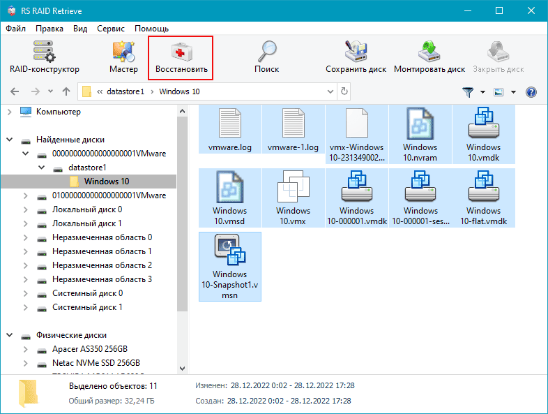Click the Закрыть диск toolbar icon
The width and height of the screenshot is (548, 414).
coord(498,57)
